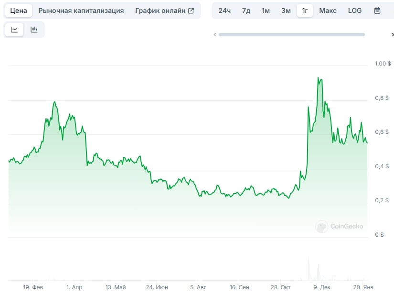
Task: Switch to line chart view icon
Action: coord(14,30)
